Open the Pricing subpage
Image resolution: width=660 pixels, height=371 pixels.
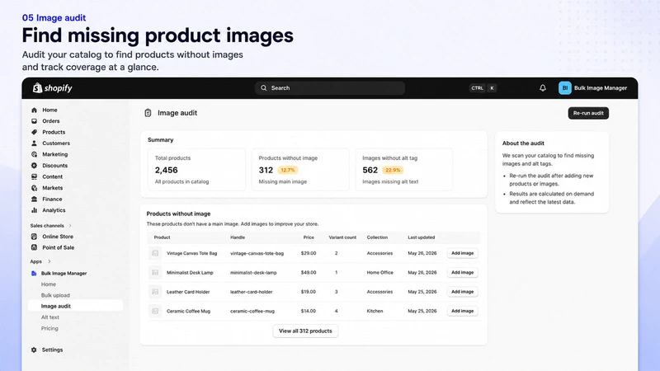point(49,328)
